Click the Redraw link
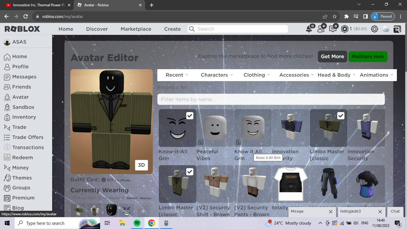 click(x=146, y=198)
